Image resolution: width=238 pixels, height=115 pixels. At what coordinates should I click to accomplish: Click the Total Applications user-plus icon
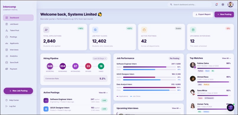pyautogui.click(x=46, y=30)
